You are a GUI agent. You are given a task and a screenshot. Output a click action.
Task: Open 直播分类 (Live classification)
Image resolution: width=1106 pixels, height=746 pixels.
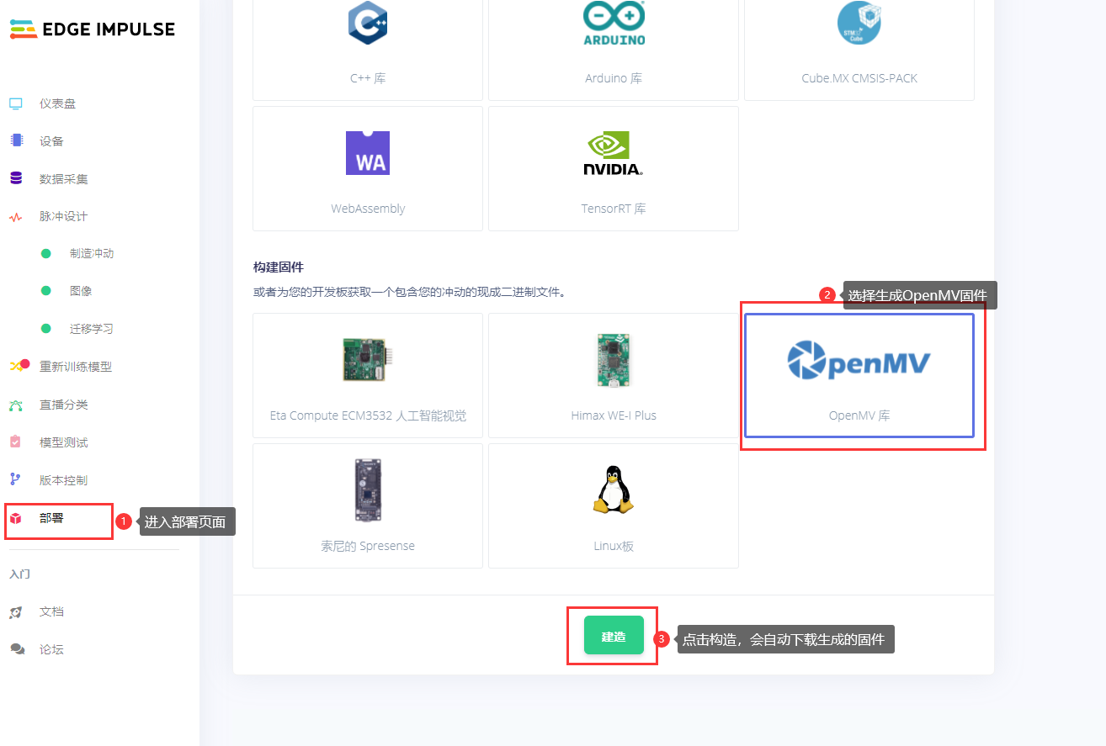pyautogui.click(x=17, y=404)
